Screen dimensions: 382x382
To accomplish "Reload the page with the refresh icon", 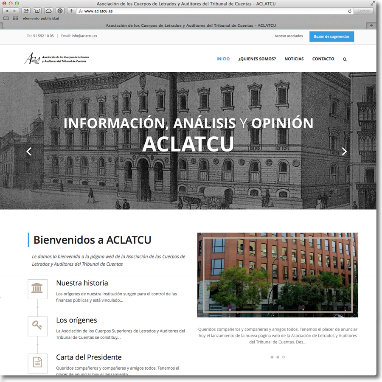I will [x=350, y=11].
